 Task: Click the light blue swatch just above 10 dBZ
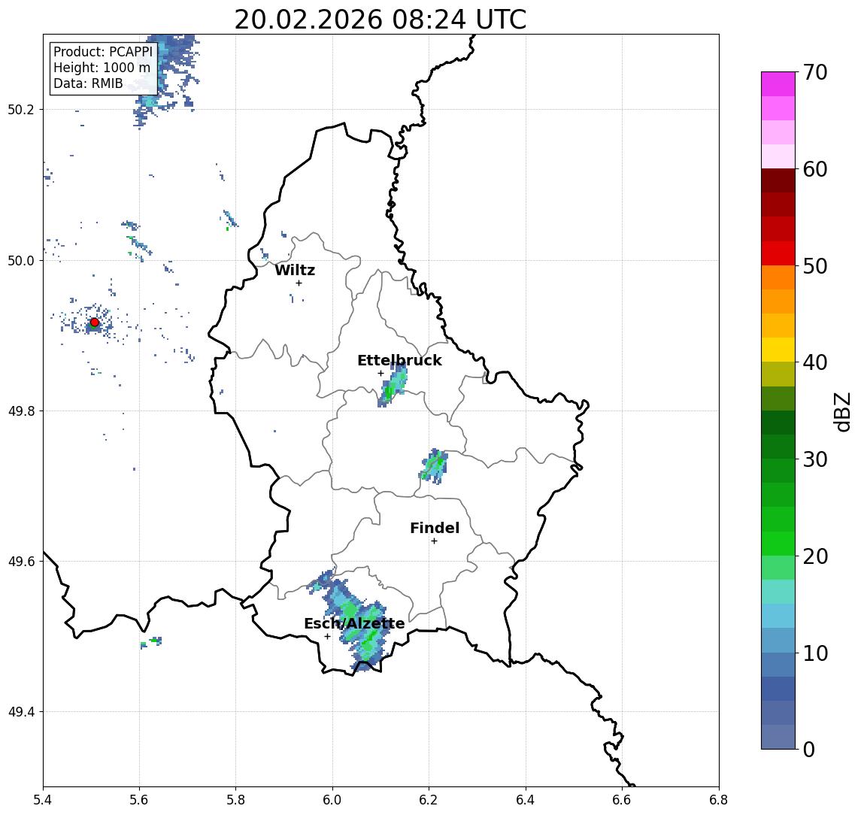click(778, 640)
